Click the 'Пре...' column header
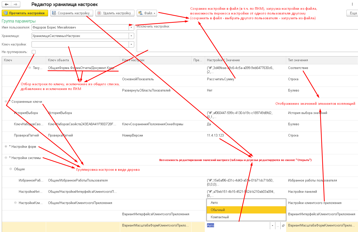Screen dimensions: 358x232 point(198,60)
